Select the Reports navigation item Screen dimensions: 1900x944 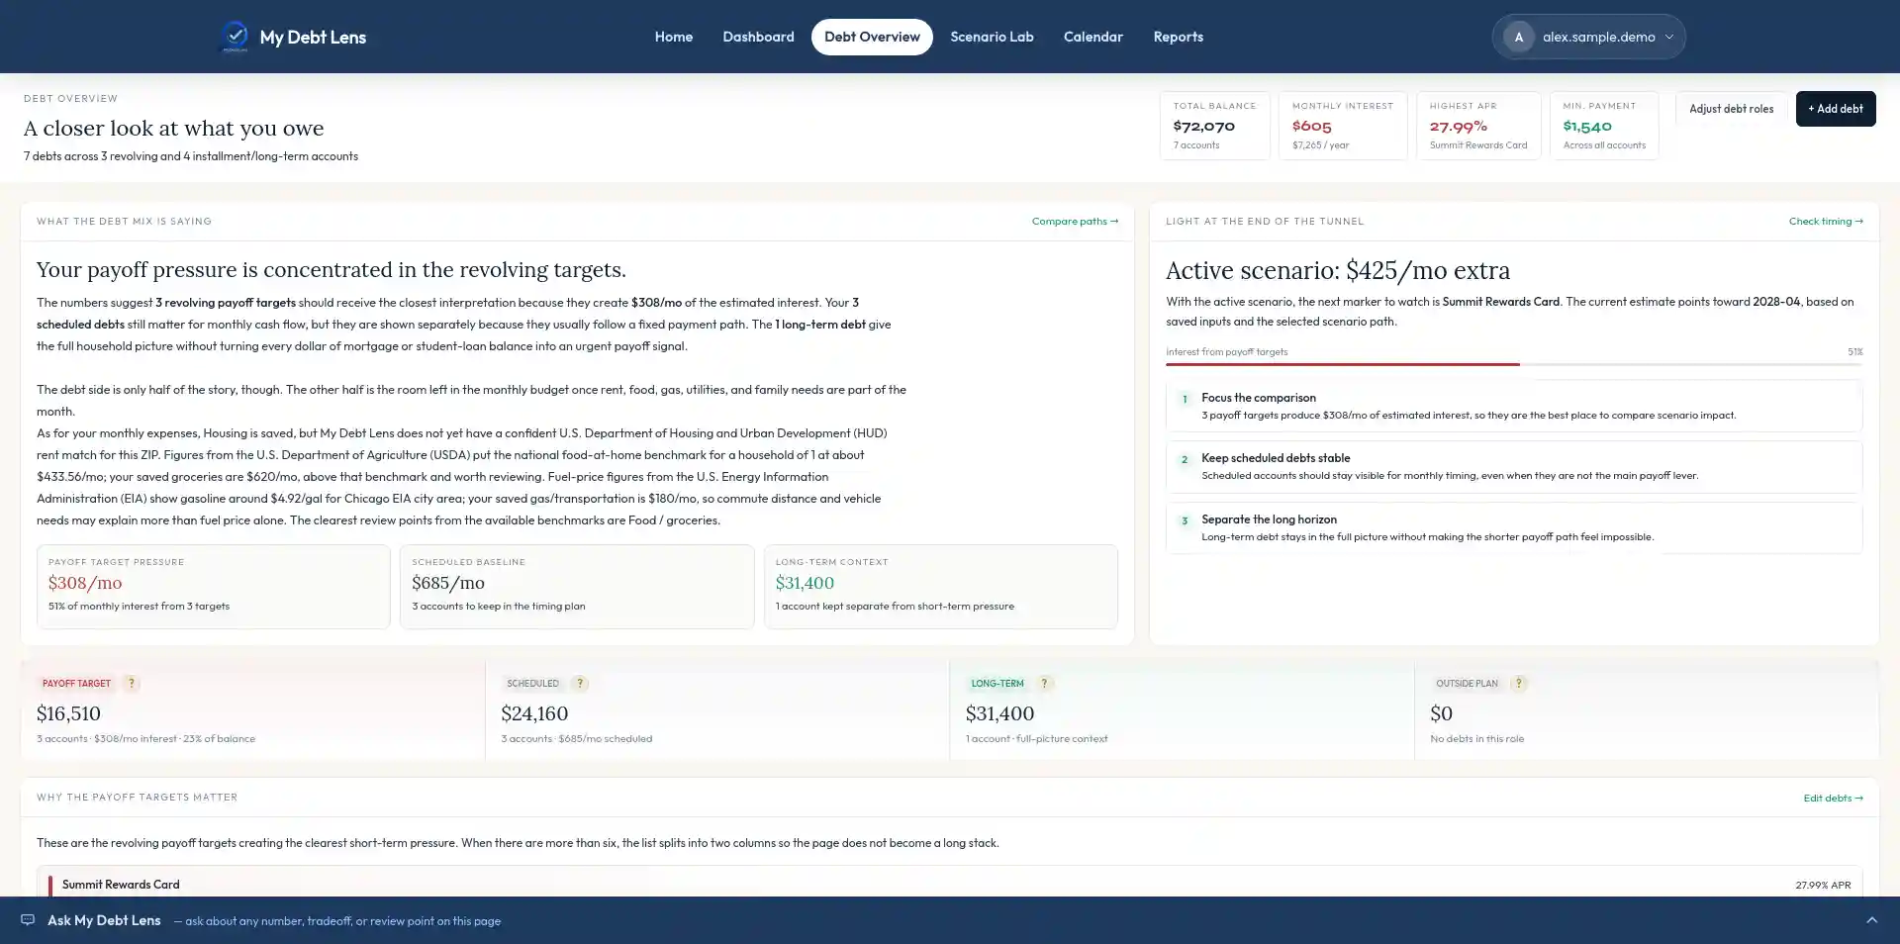(1178, 37)
